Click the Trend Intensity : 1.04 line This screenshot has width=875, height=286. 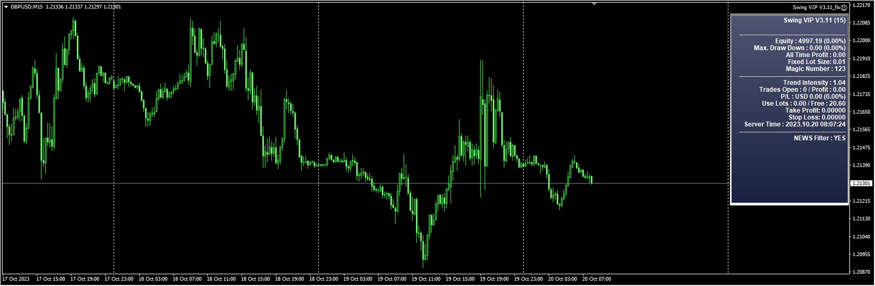pos(814,83)
